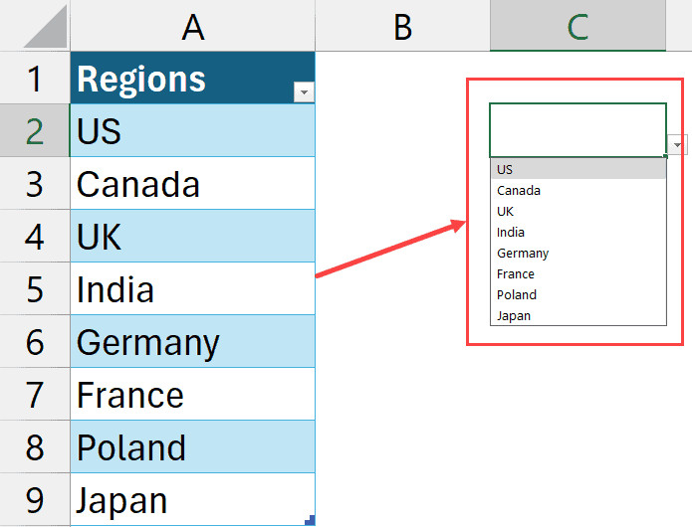Click the column B header
692x527 pixels.
point(402,27)
